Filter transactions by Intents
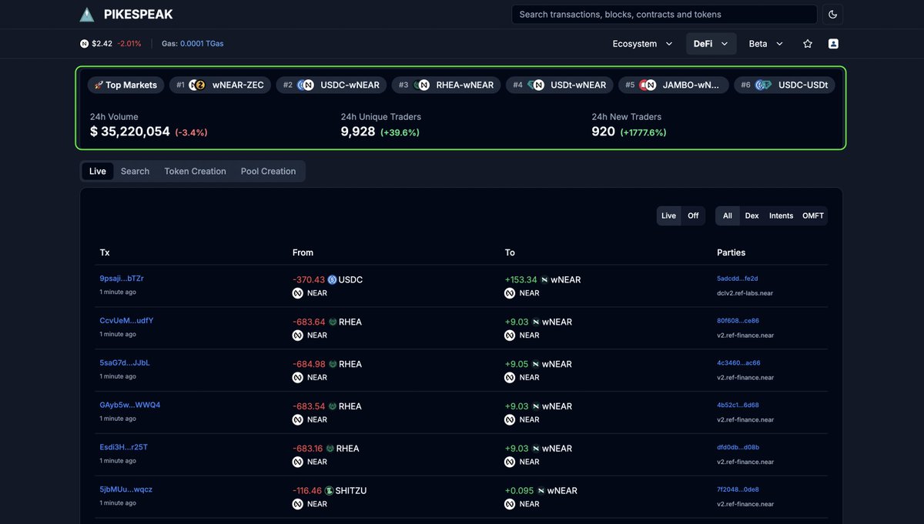Image resolution: width=924 pixels, height=524 pixels. click(781, 215)
